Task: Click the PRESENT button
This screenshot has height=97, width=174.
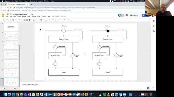Action: (134, 15)
